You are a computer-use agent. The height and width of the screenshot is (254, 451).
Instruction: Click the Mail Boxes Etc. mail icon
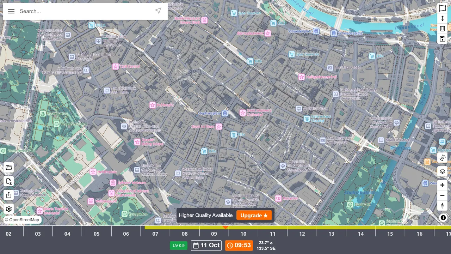(x=322, y=140)
